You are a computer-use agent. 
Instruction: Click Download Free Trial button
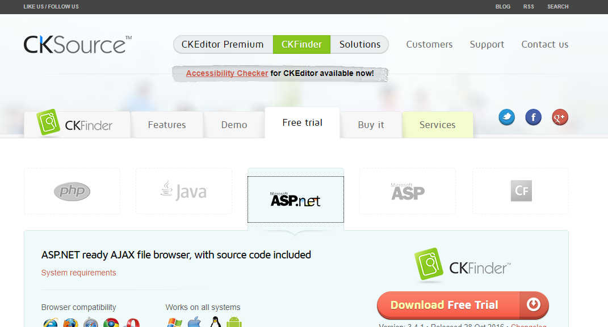(x=463, y=305)
